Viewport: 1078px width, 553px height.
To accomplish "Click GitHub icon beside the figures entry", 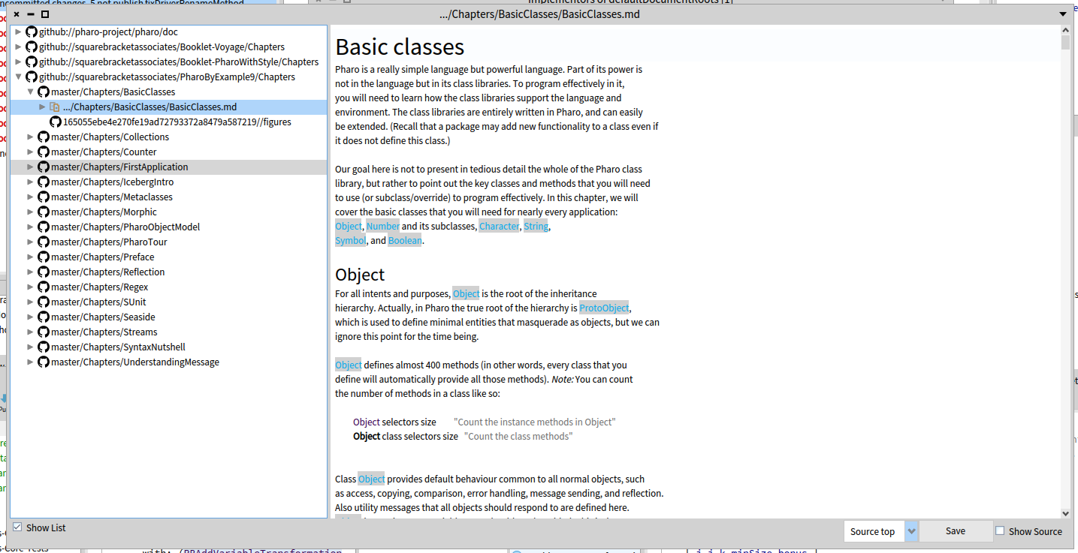I will coord(55,122).
